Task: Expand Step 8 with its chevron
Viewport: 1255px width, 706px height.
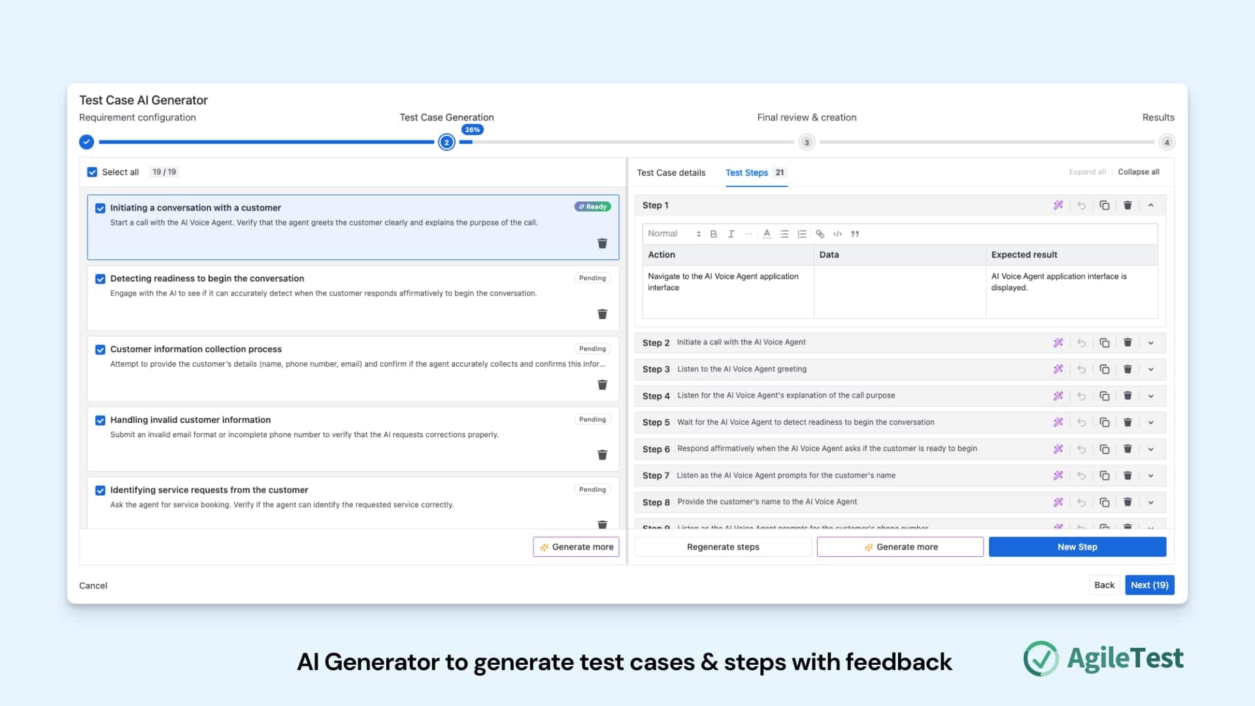Action: click(x=1151, y=502)
